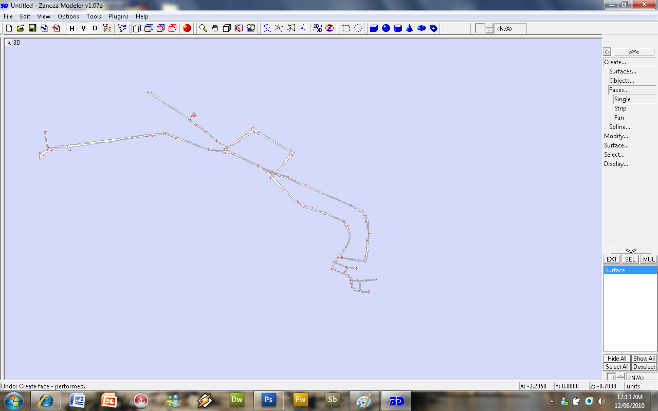Click the red sphere render icon
658x411 pixels.
tap(187, 28)
